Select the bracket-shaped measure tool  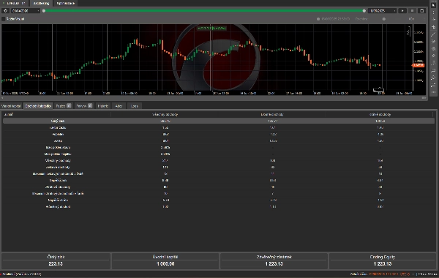pos(433,70)
